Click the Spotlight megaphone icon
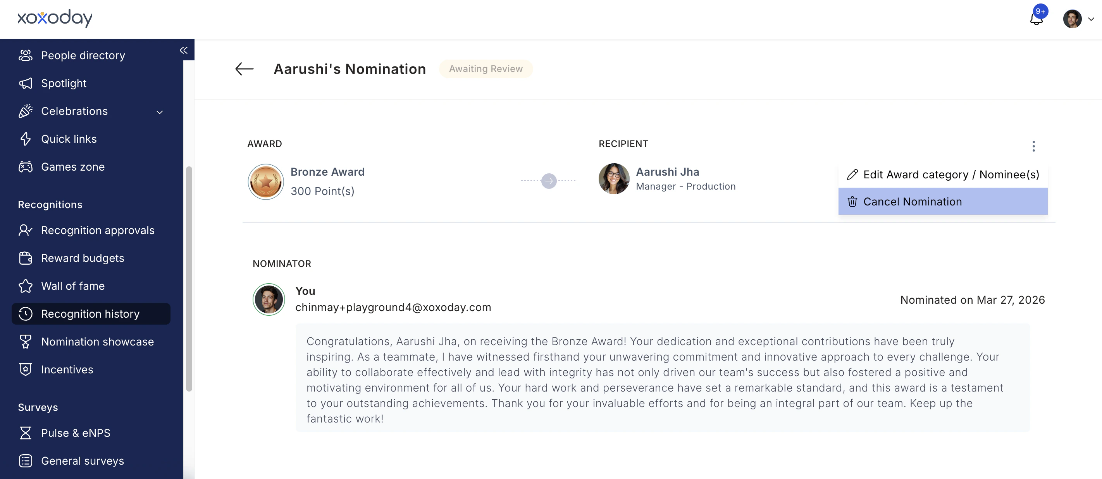The image size is (1102, 479). coord(26,83)
